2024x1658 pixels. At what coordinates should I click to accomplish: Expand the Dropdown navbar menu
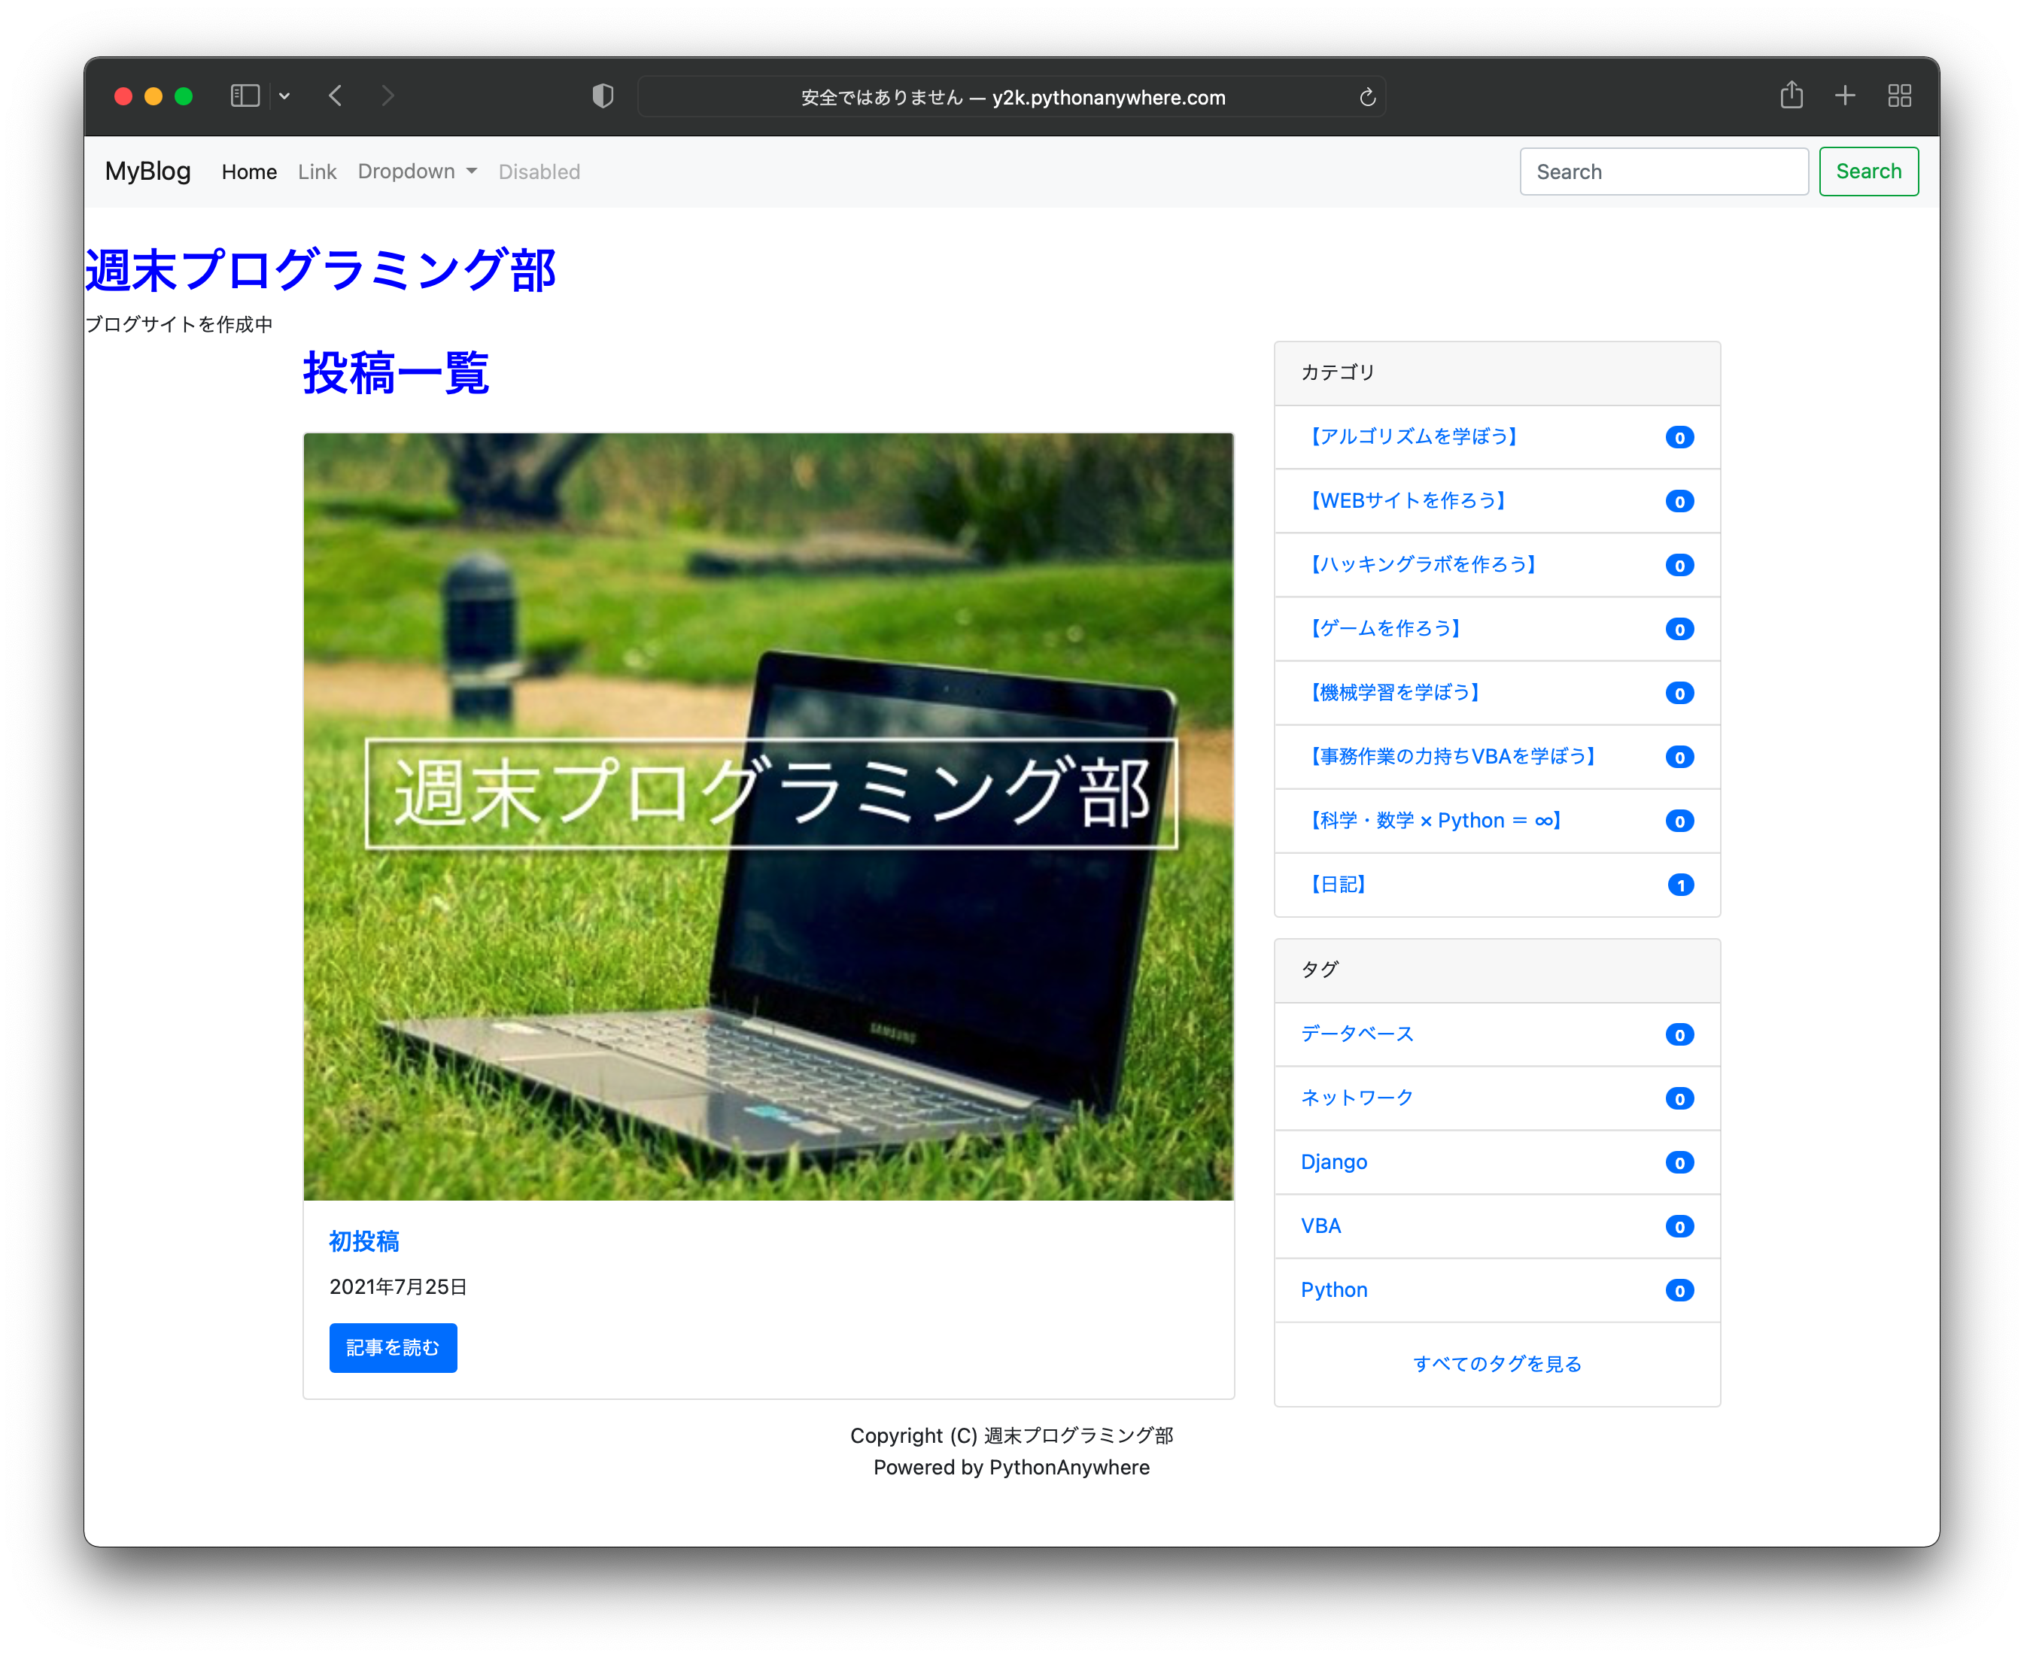(418, 172)
